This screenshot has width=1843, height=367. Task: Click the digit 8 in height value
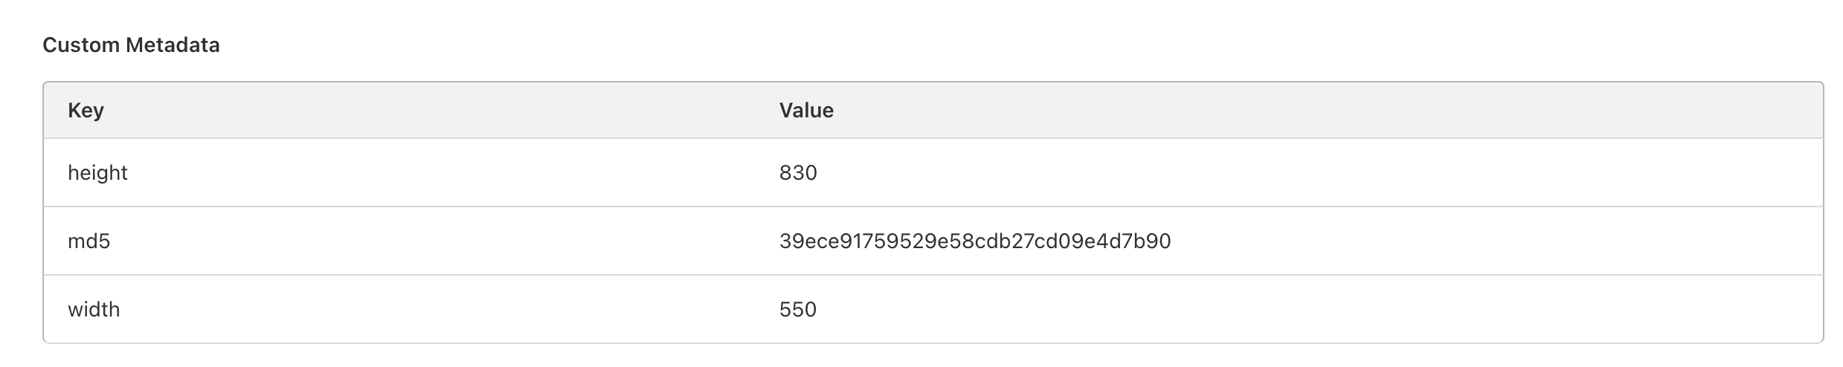tap(785, 173)
